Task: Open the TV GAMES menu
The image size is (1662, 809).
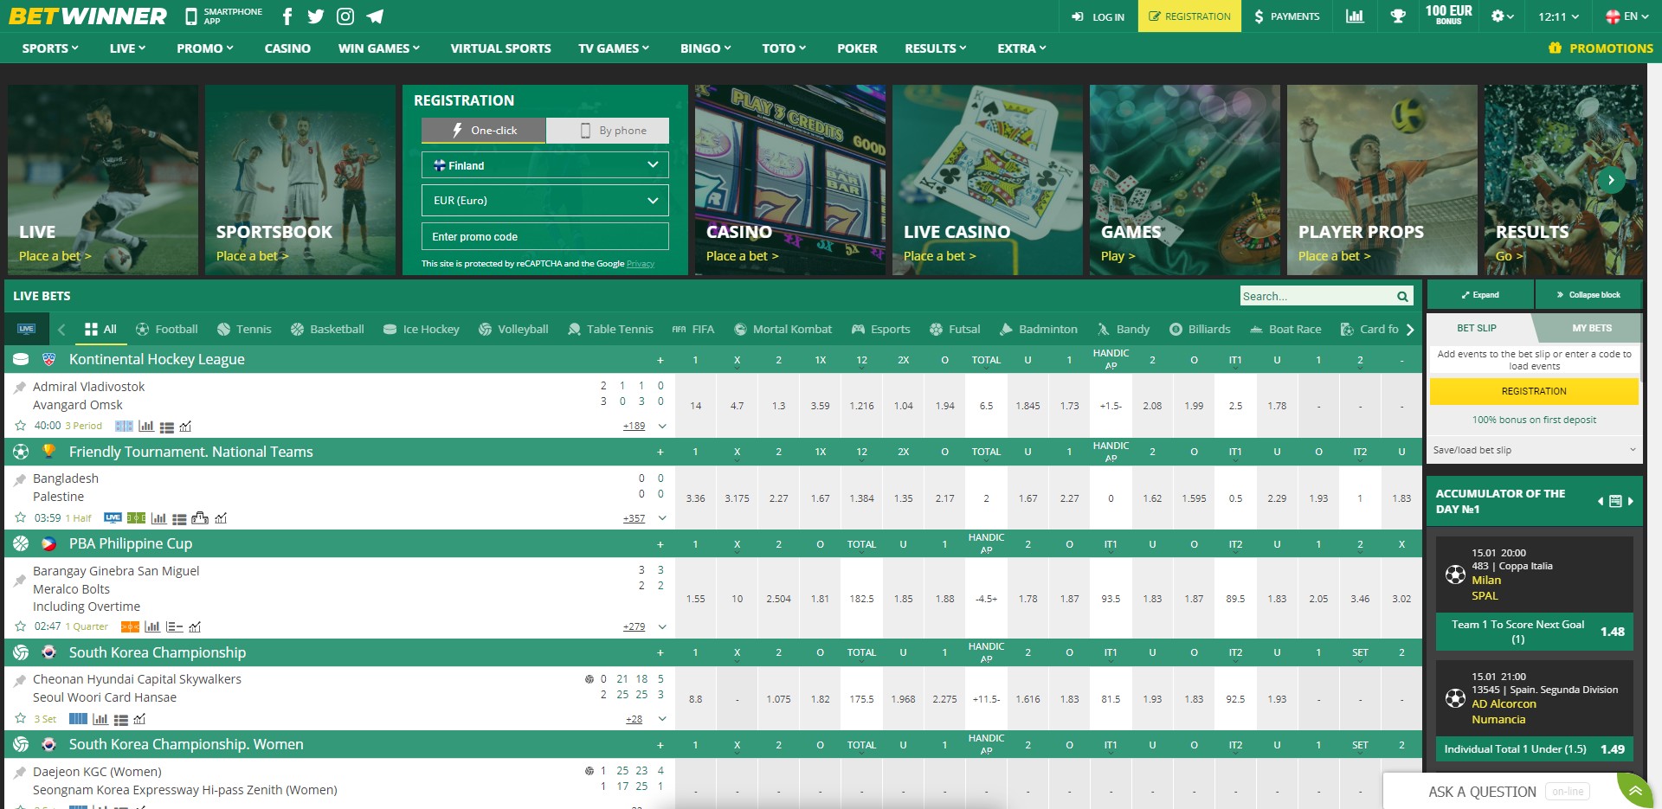Action: 614,48
